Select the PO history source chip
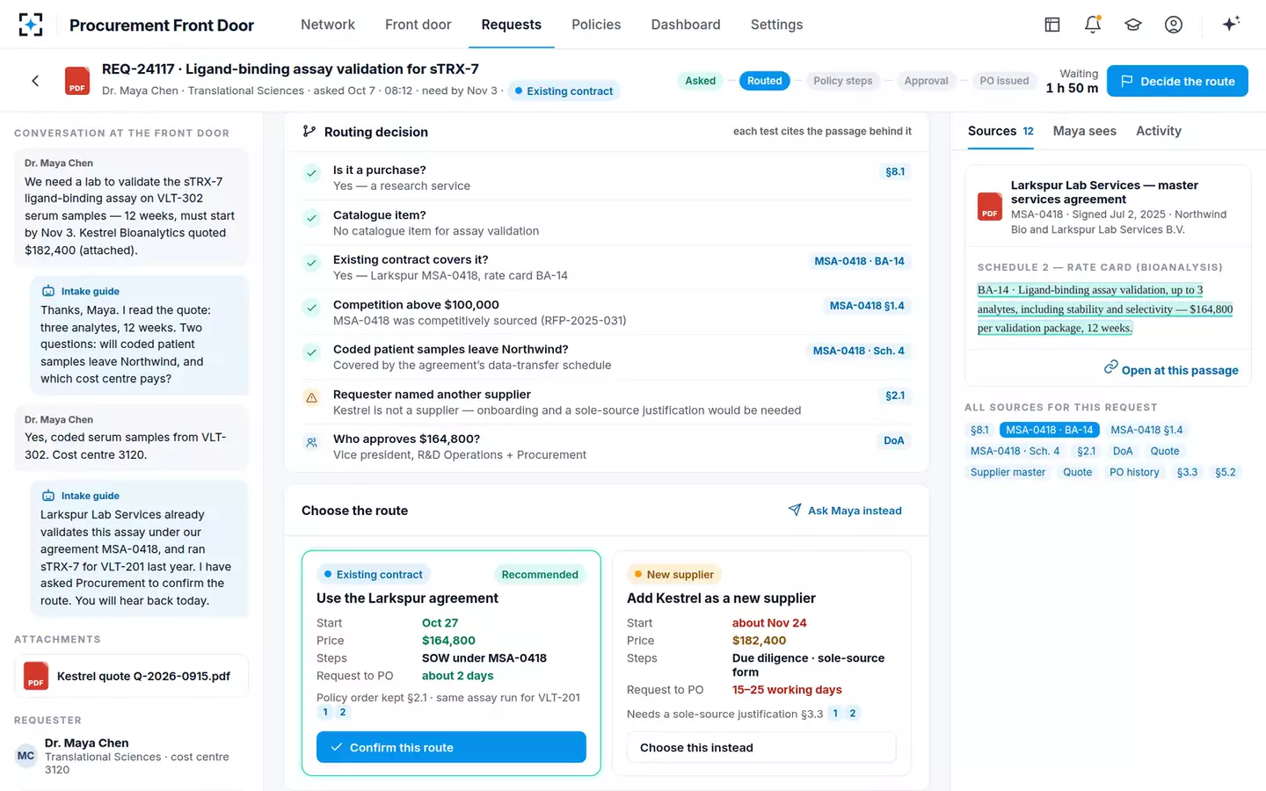The height and width of the screenshot is (791, 1266). 1134,472
